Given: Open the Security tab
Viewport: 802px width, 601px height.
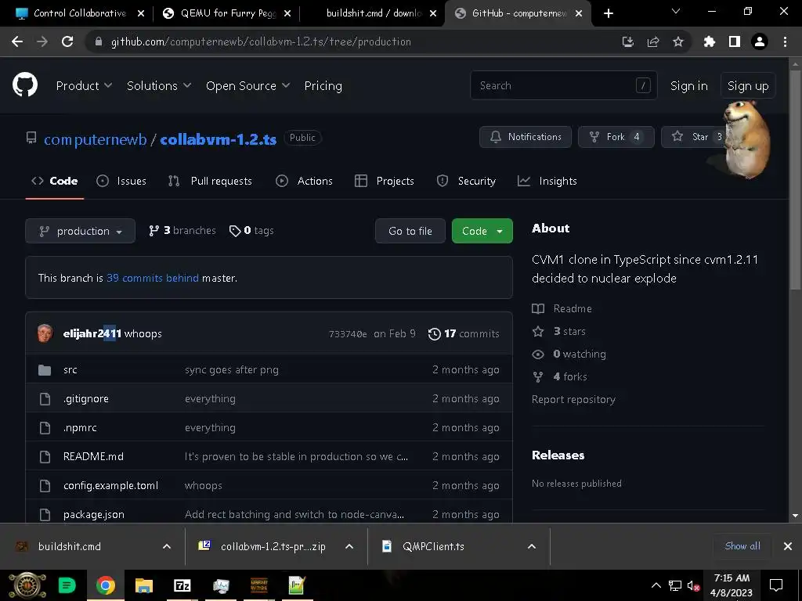Looking at the screenshot, I should click(x=466, y=181).
